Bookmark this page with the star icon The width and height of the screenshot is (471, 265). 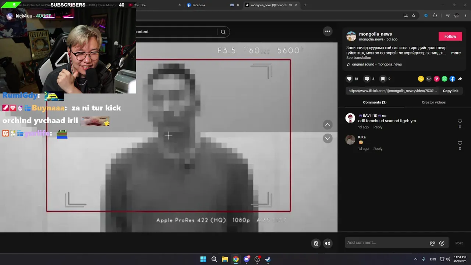414,15
